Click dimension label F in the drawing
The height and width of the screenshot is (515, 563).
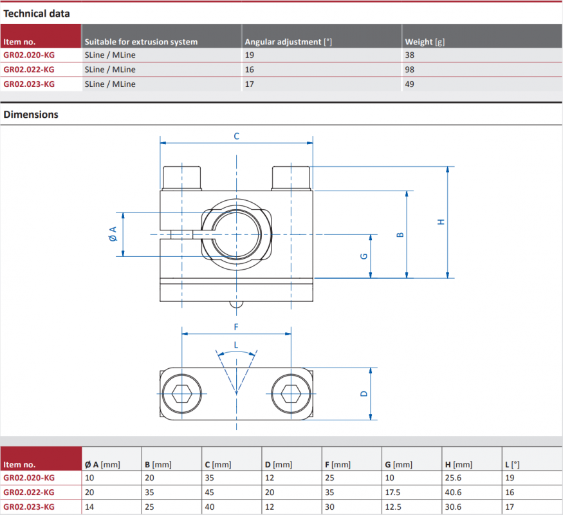236,327
